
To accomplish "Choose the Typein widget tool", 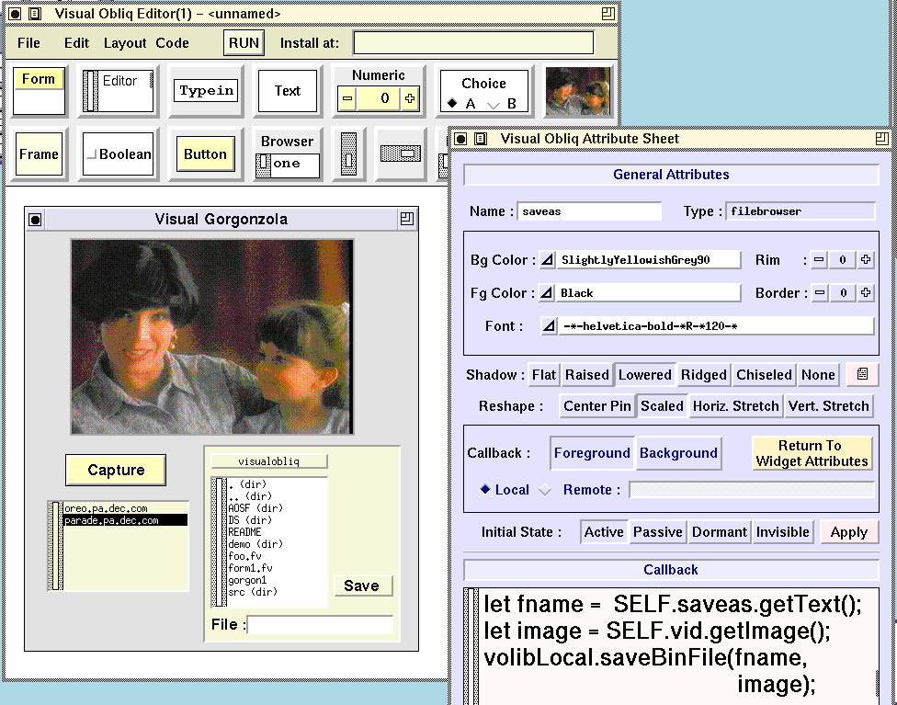I will (206, 91).
